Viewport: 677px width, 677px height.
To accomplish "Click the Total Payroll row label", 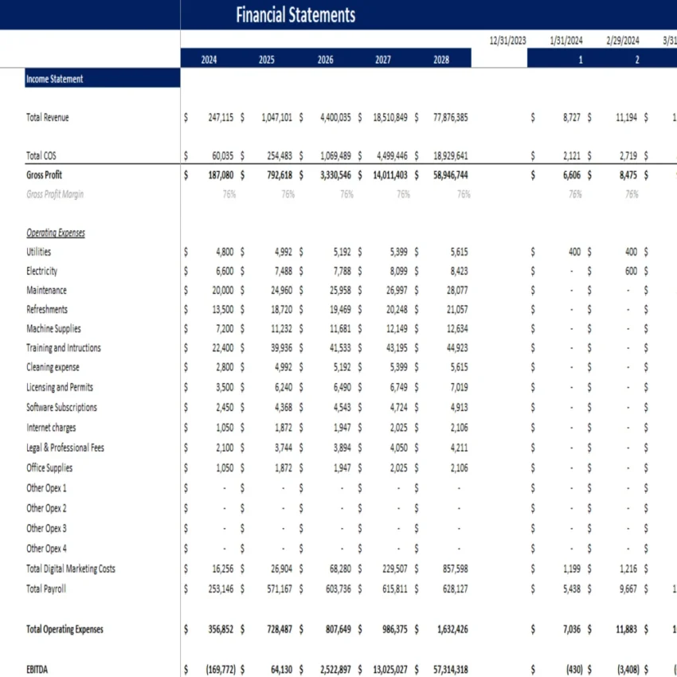I will [x=45, y=589].
